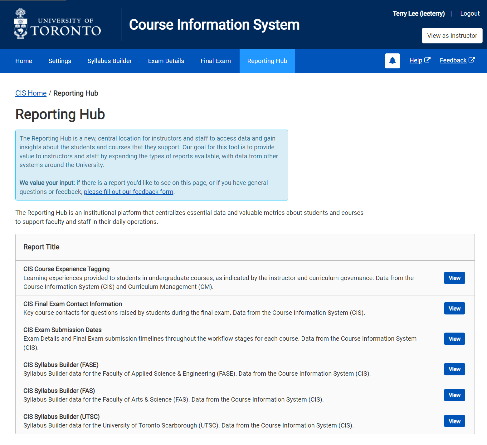Go to the Settings tab
Image resolution: width=487 pixels, height=445 pixels.
(x=60, y=61)
